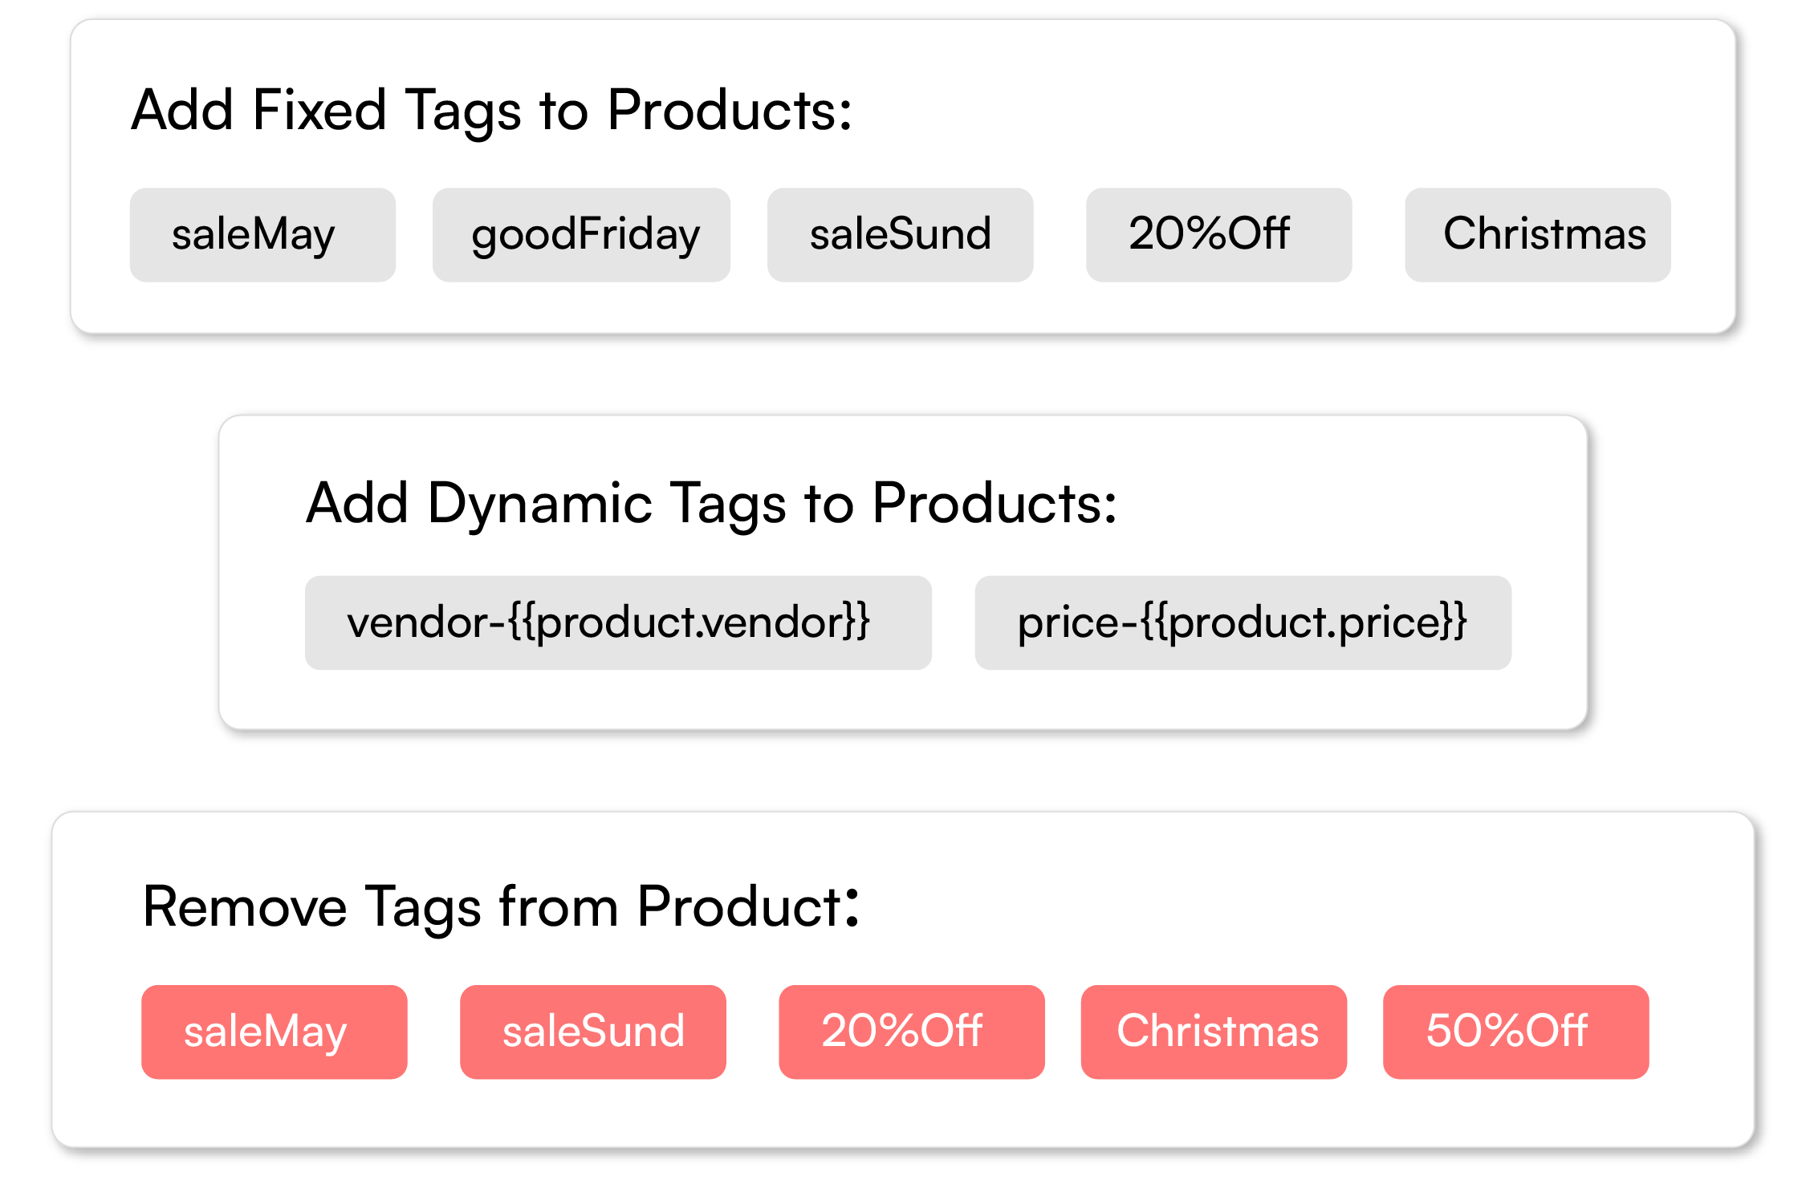Screen dimensions: 1806x1180
Task: Click the "Add Dynamic Tags to Products:" heading
Action: click(x=711, y=504)
